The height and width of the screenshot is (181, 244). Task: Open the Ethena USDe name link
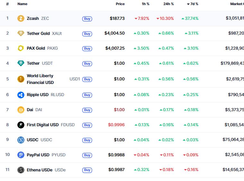pyautogui.click(x=39, y=170)
